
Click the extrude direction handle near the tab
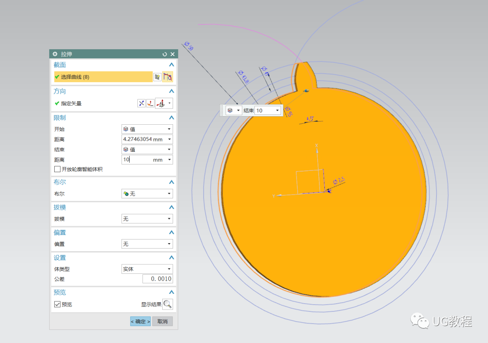[x=306, y=90]
